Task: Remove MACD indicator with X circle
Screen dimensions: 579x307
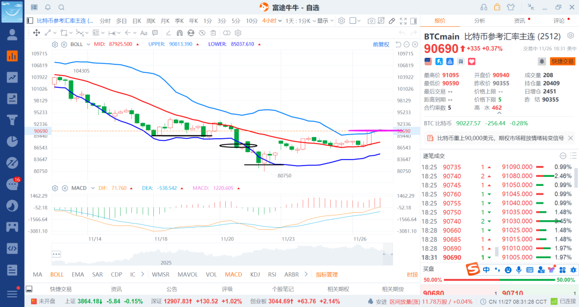Action: (x=65, y=188)
